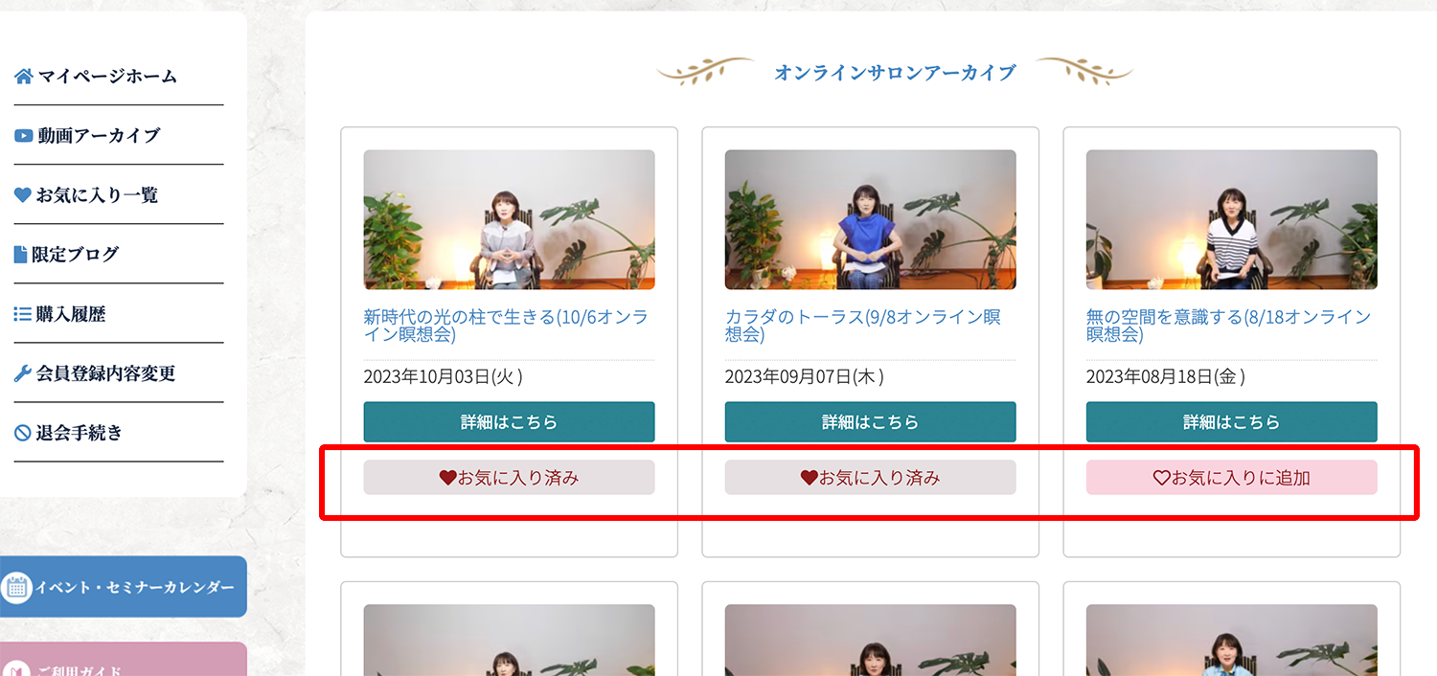Open 無の空間を意識する title link
This screenshot has width=1437, height=676.
[1228, 326]
